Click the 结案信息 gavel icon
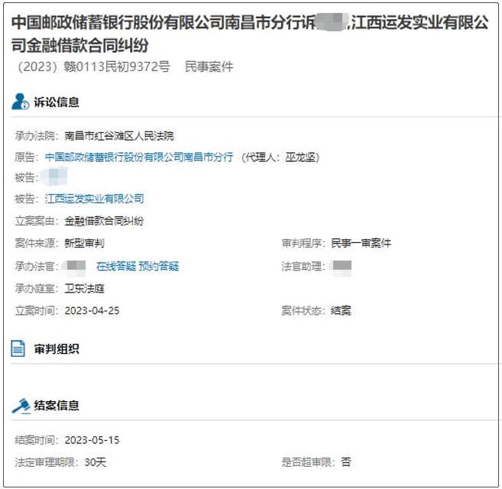Image resolution: width=502 pixels, height=489 pixels. (x=21, y=406)
